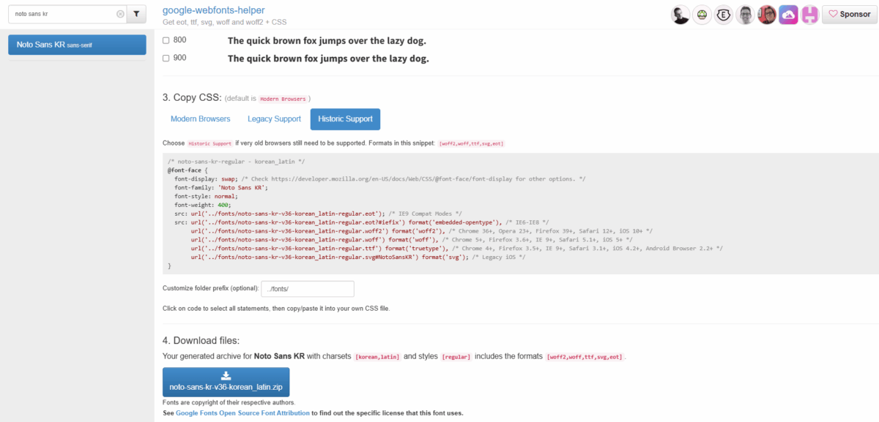879x422 pixels.
Task: Select the Historic Support tab
Action: click(345, 119)
